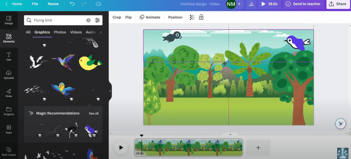Open the Position option

(x=175, y=17)
